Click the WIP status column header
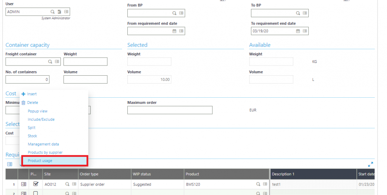Screen dimensions: 387x195 [x=158, y=174]
